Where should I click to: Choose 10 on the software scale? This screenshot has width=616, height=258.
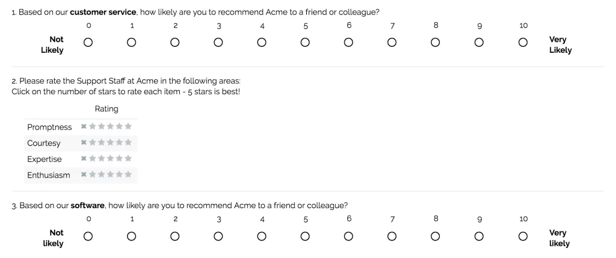click(x=523, y=236)
